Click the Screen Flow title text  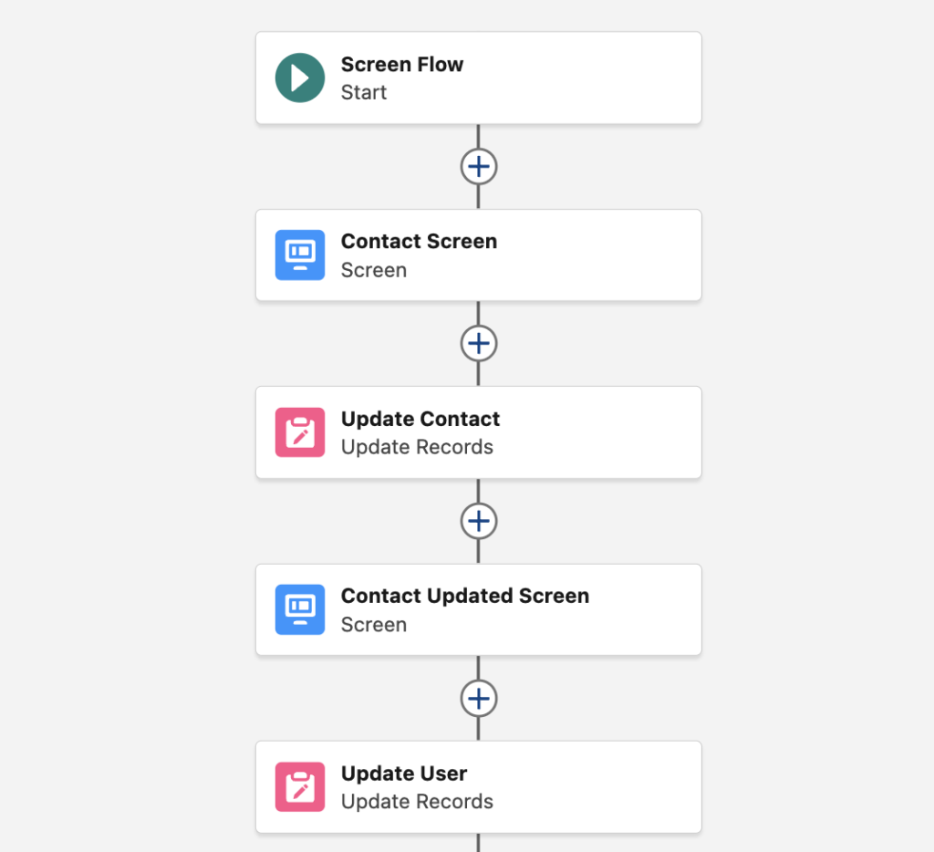[402, 65]
